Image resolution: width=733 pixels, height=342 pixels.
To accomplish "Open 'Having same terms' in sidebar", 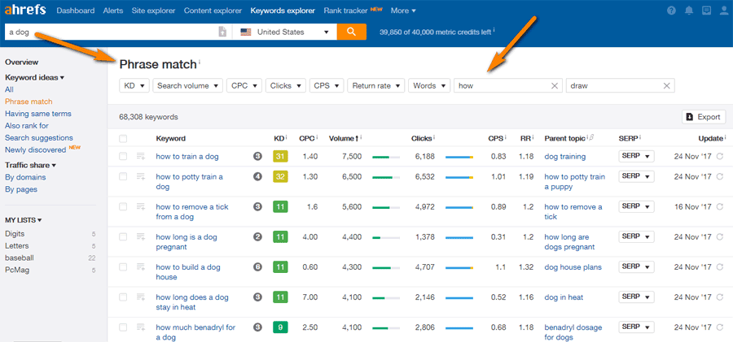I will click(37, 114).
